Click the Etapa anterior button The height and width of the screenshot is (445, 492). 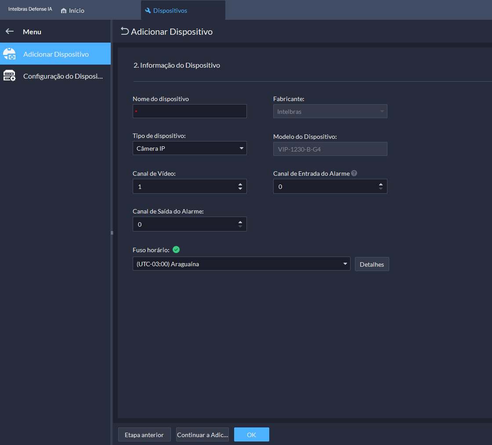point(145,434)
